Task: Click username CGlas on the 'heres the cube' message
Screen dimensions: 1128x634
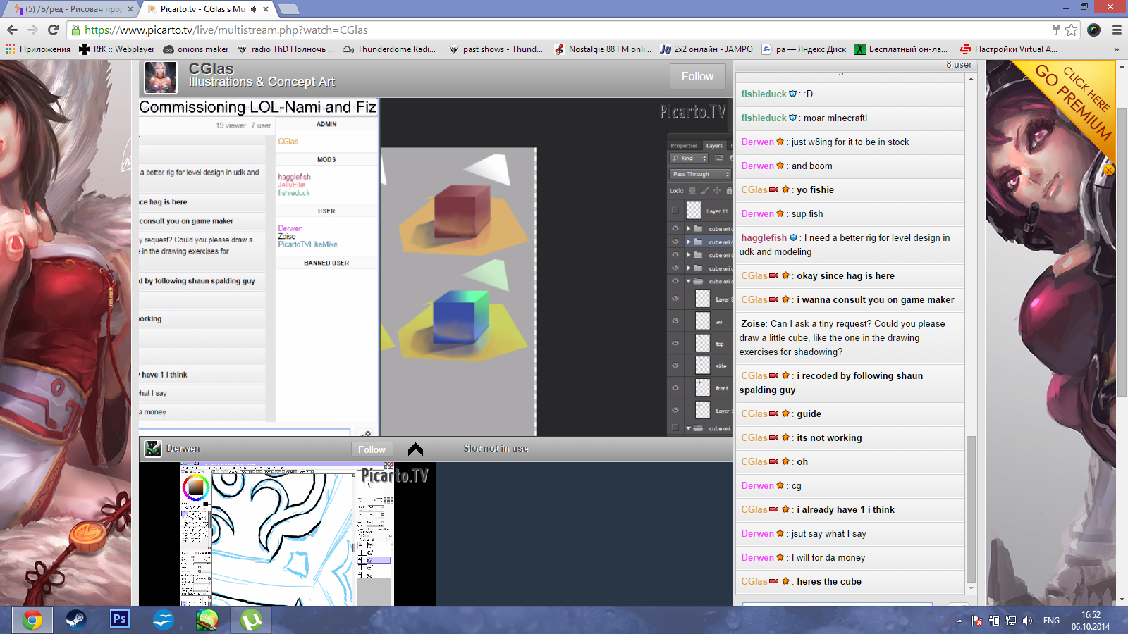Action: pyautogui.click(x=754, y=581)
